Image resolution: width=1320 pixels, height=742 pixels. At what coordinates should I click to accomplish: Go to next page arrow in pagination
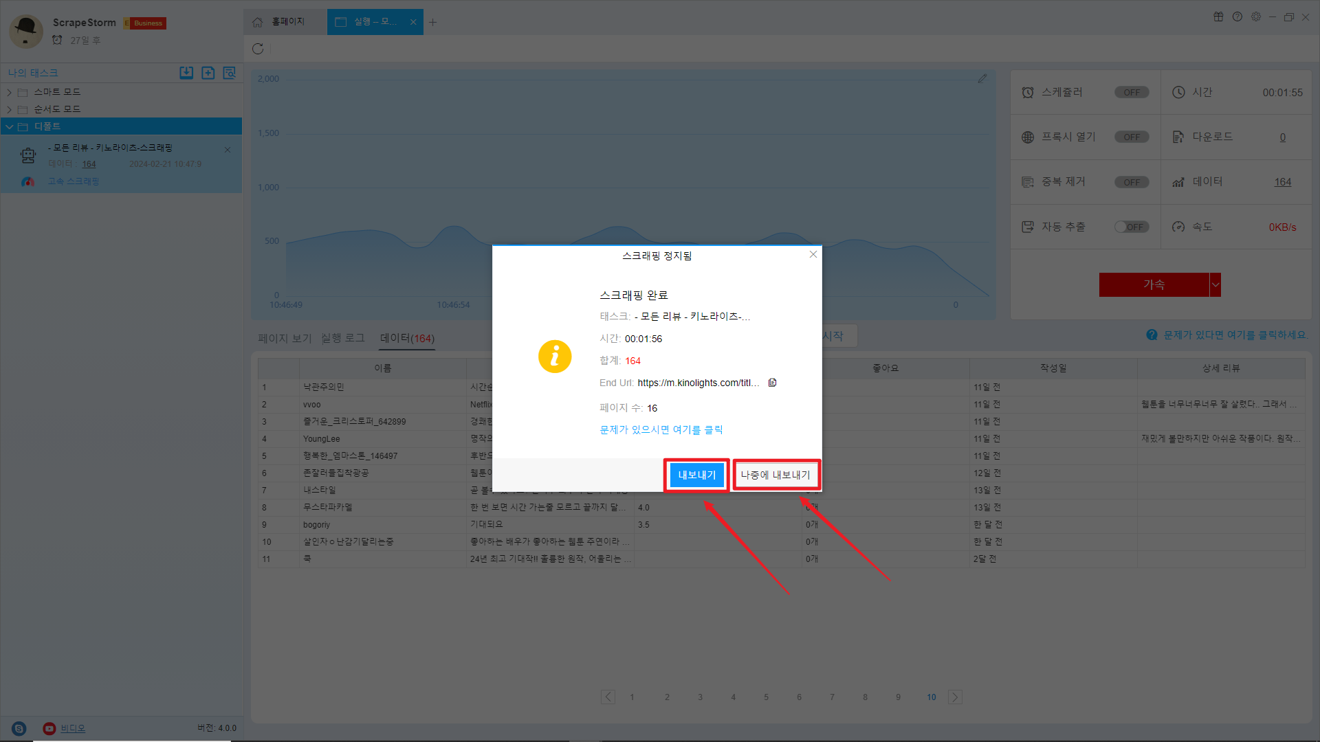coord(955,697)
